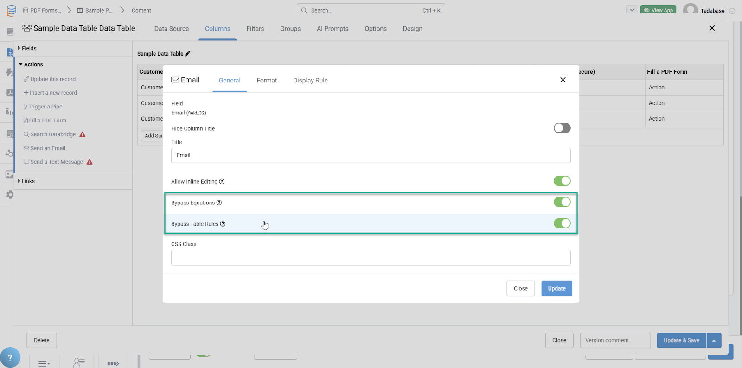
Task: Click the pencil icon next to Sample Data Table
Action: tap(188, 54)
